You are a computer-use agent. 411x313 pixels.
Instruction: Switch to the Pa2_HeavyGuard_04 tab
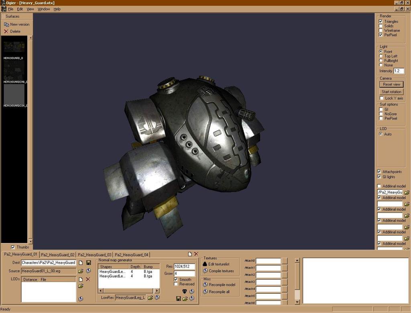132,255
